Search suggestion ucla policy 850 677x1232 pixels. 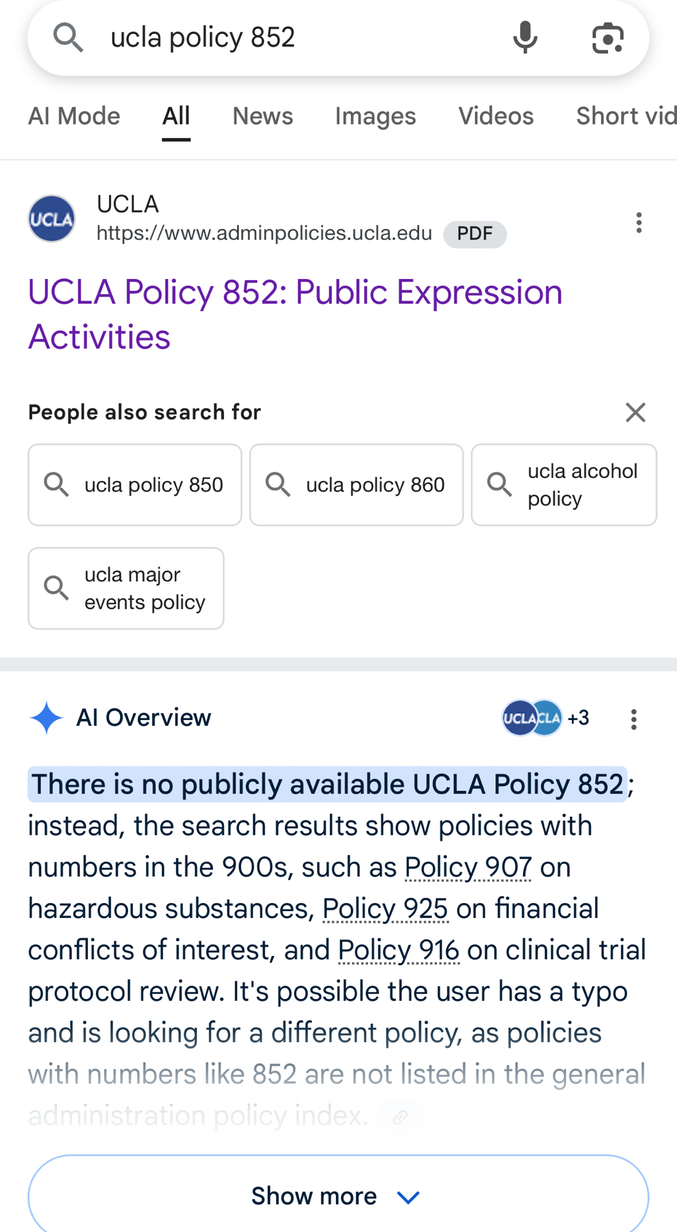click(x=135, y=485)
